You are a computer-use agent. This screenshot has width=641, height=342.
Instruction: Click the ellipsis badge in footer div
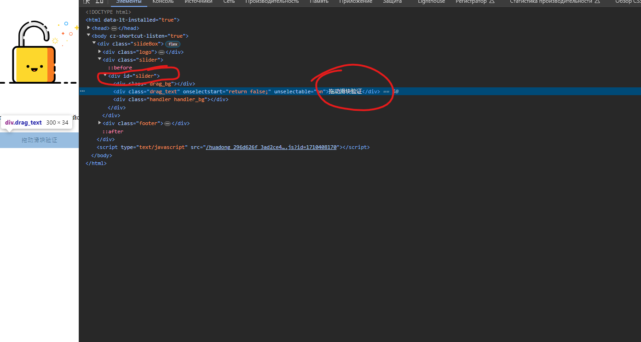[x=167, y=124]
